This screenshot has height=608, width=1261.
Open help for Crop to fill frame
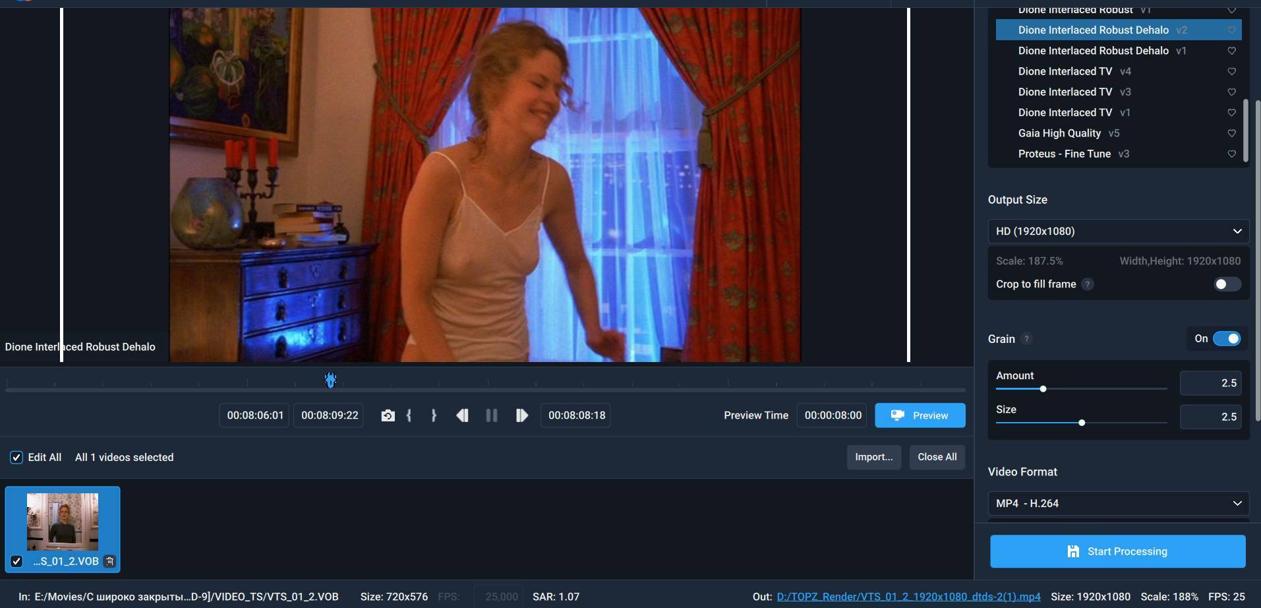(1088, 284)
